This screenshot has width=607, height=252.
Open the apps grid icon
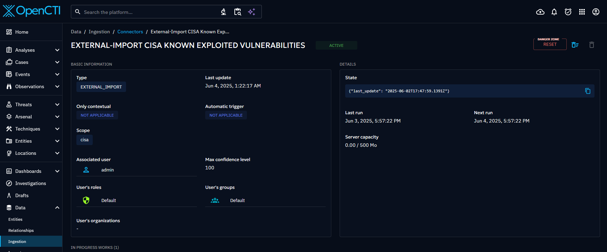pos(582,12)
